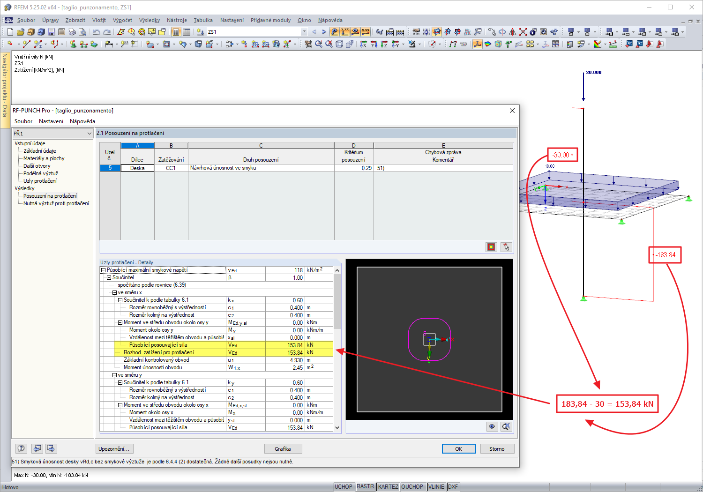Click the pick node icon above the graphic

(506, 247)
